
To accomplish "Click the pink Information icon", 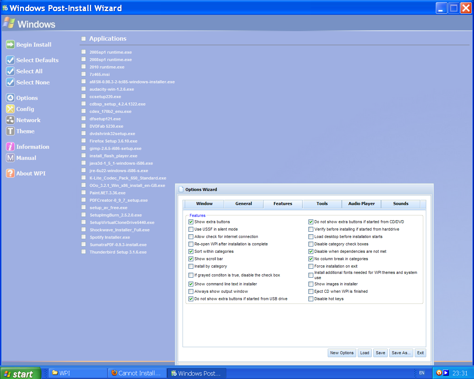I will coord(10,147).
